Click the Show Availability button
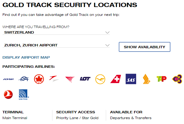Viewport: 184px width, 124px height. [144, 47]
